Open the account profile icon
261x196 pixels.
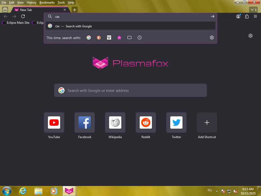(238, 16)
